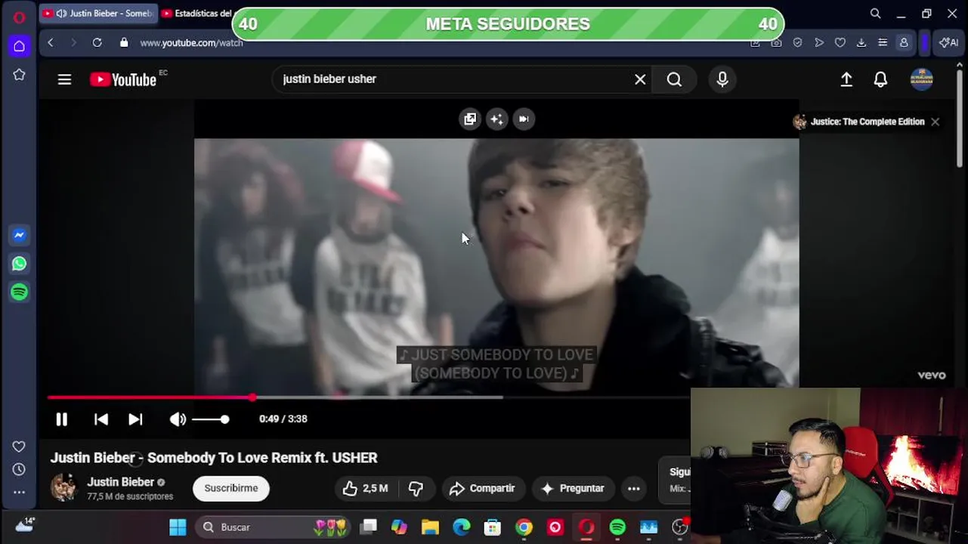Open the YouTube account avatar menu
The image size is (968, 544).
pos(921,79)
